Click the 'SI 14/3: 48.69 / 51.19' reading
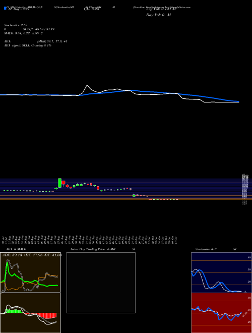Viewport: 252px width, 333px height. 39,29
